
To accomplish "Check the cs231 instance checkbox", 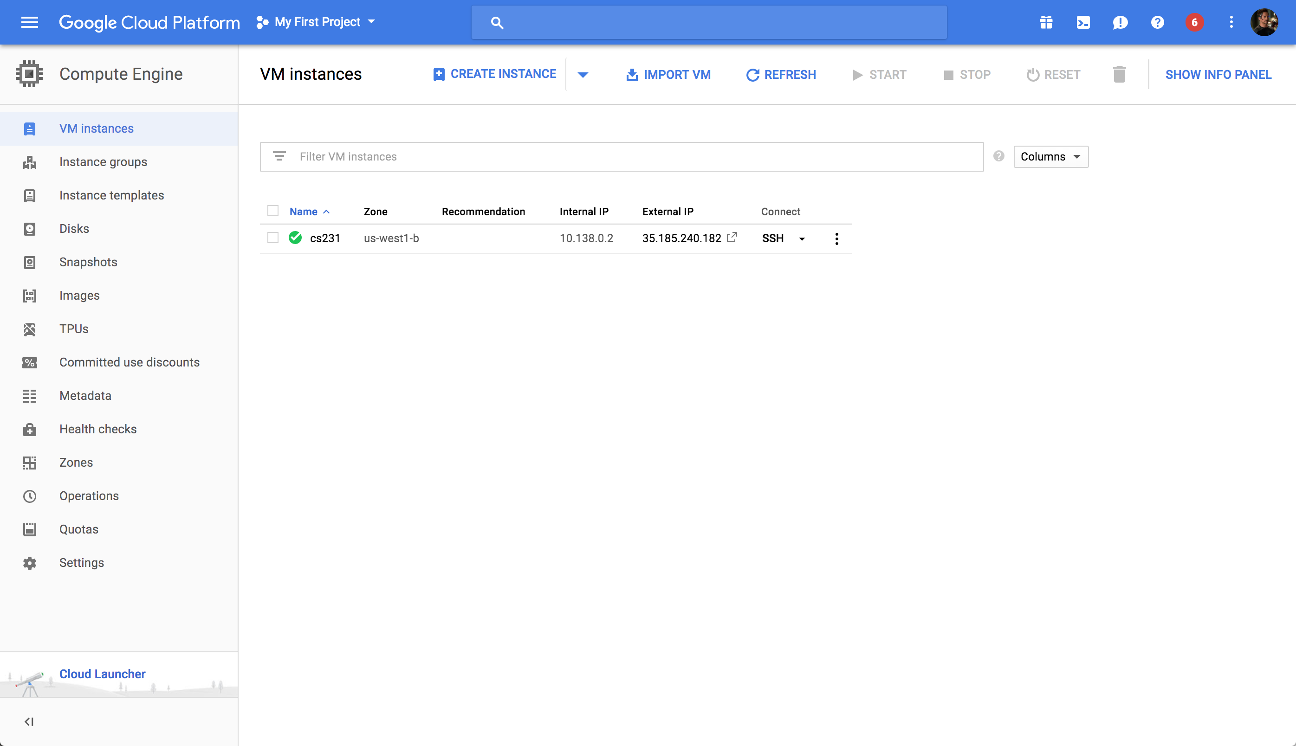I will coord(273,238).
